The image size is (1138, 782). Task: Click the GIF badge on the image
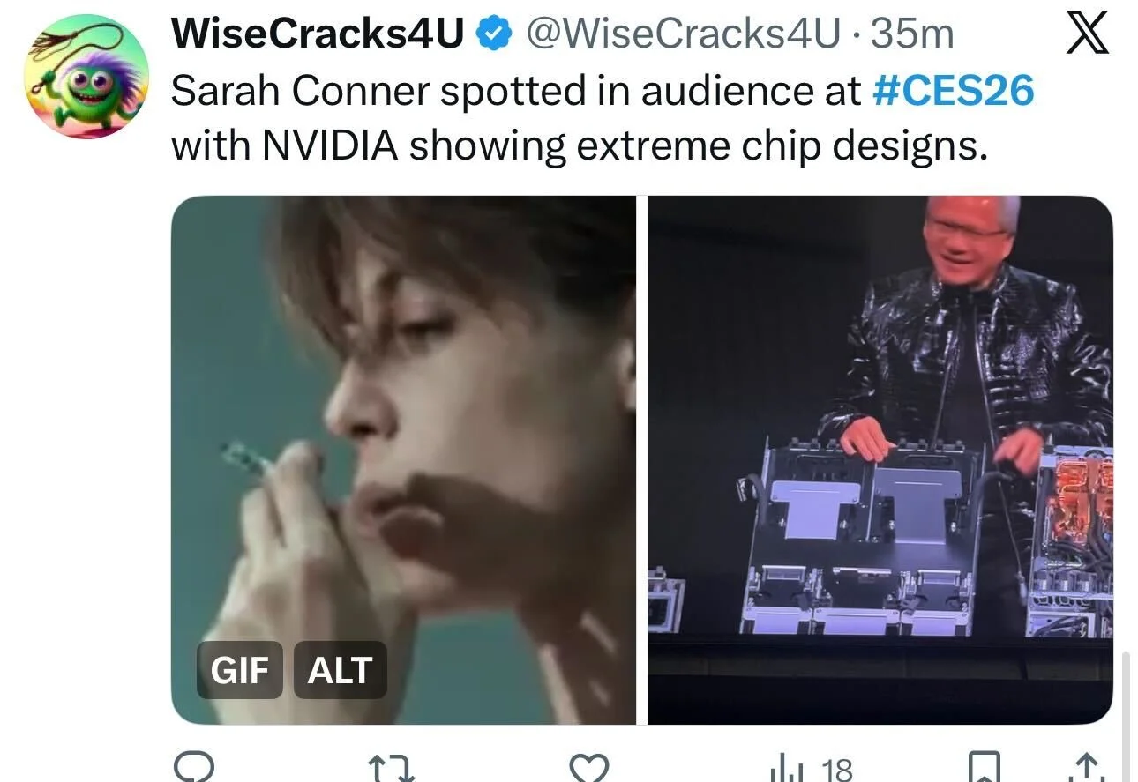[239, 671]
